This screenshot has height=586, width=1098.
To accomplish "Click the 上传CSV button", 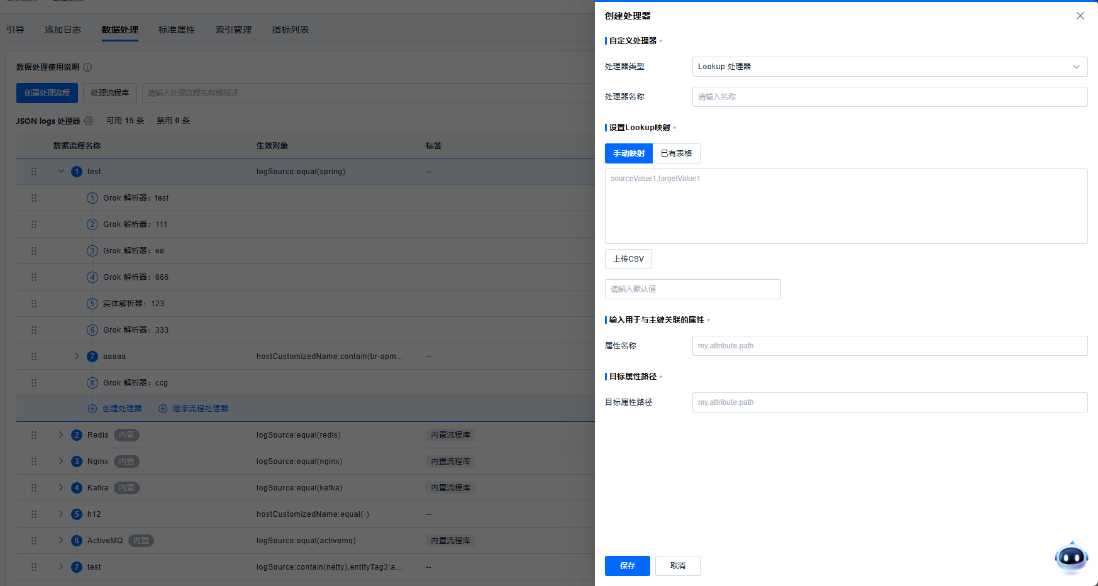I will pos(628,259).
